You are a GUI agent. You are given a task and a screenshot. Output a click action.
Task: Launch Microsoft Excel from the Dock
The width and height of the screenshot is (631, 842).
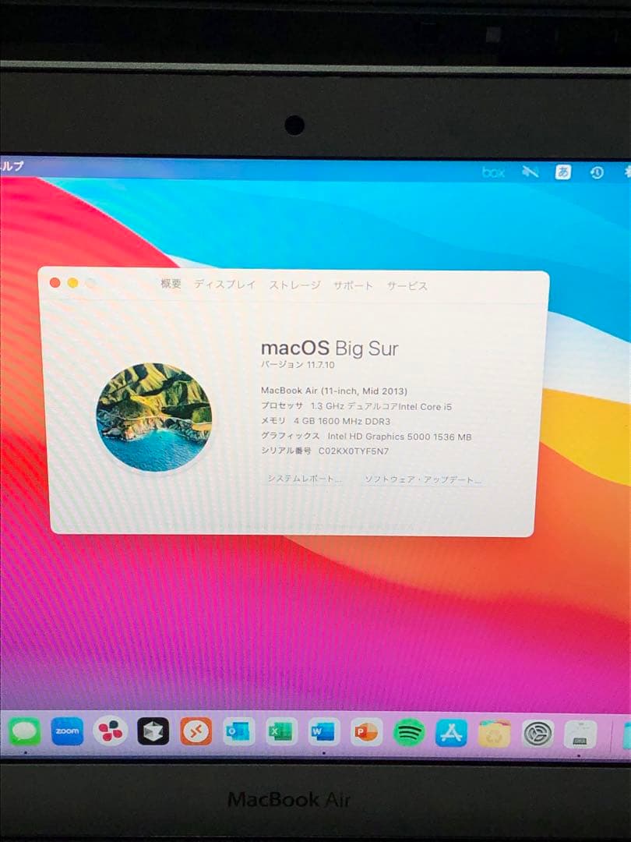(x=281, y=731)
